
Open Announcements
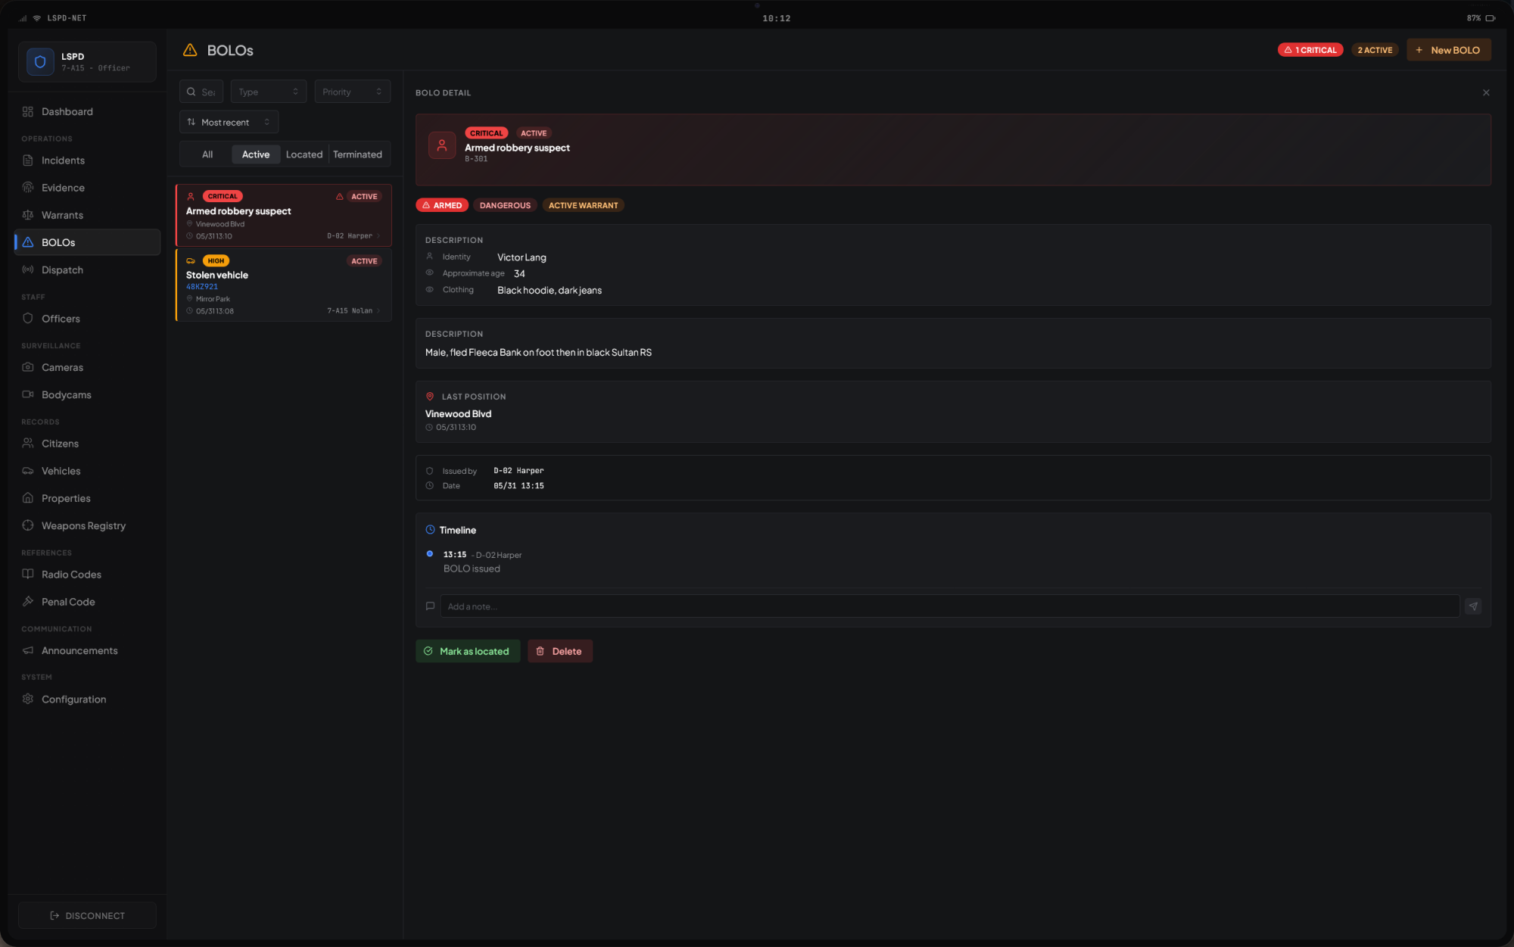[87, 650]
